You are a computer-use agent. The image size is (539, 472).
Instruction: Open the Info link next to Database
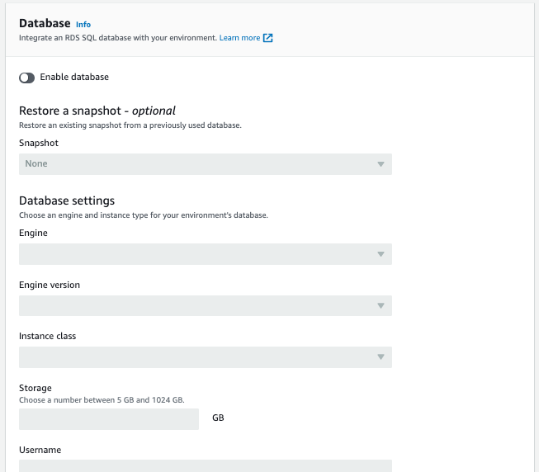[83, 25]
